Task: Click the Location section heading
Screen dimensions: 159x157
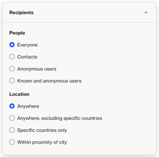Action: pos(19,94)
